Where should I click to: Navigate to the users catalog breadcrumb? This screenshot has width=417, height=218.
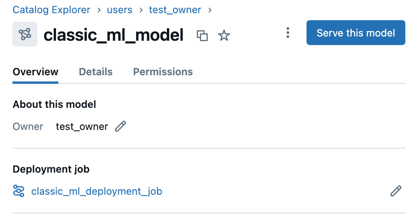[x=119, y=10]
